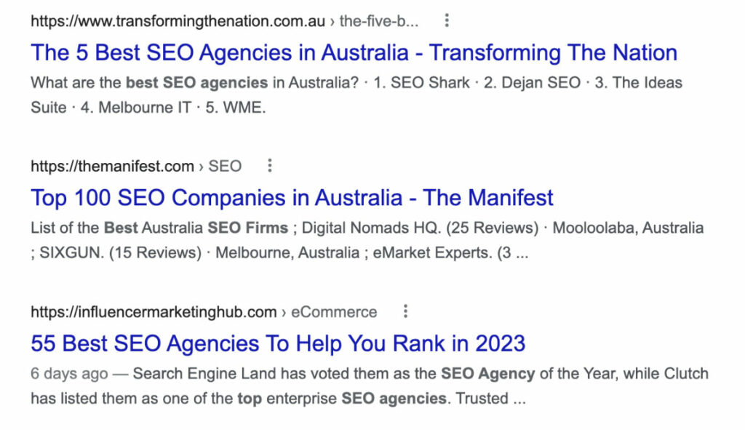Click "Melbourne IT" in the first snippet
745x430 pixels.
[144, 108]
